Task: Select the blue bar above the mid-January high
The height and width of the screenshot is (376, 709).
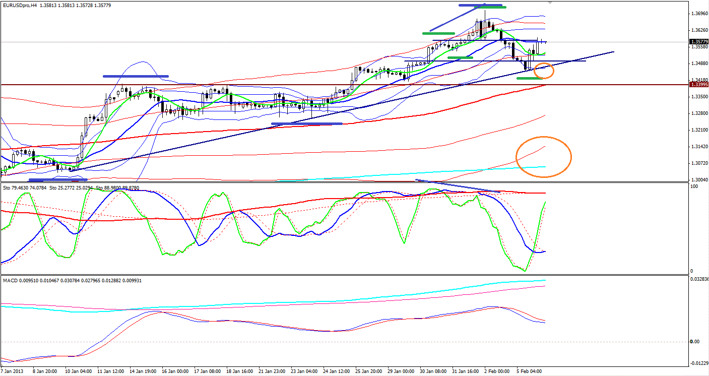Action: coord(135,76)
